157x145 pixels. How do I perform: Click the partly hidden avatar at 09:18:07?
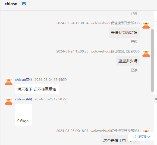click(x=146, y=130)
